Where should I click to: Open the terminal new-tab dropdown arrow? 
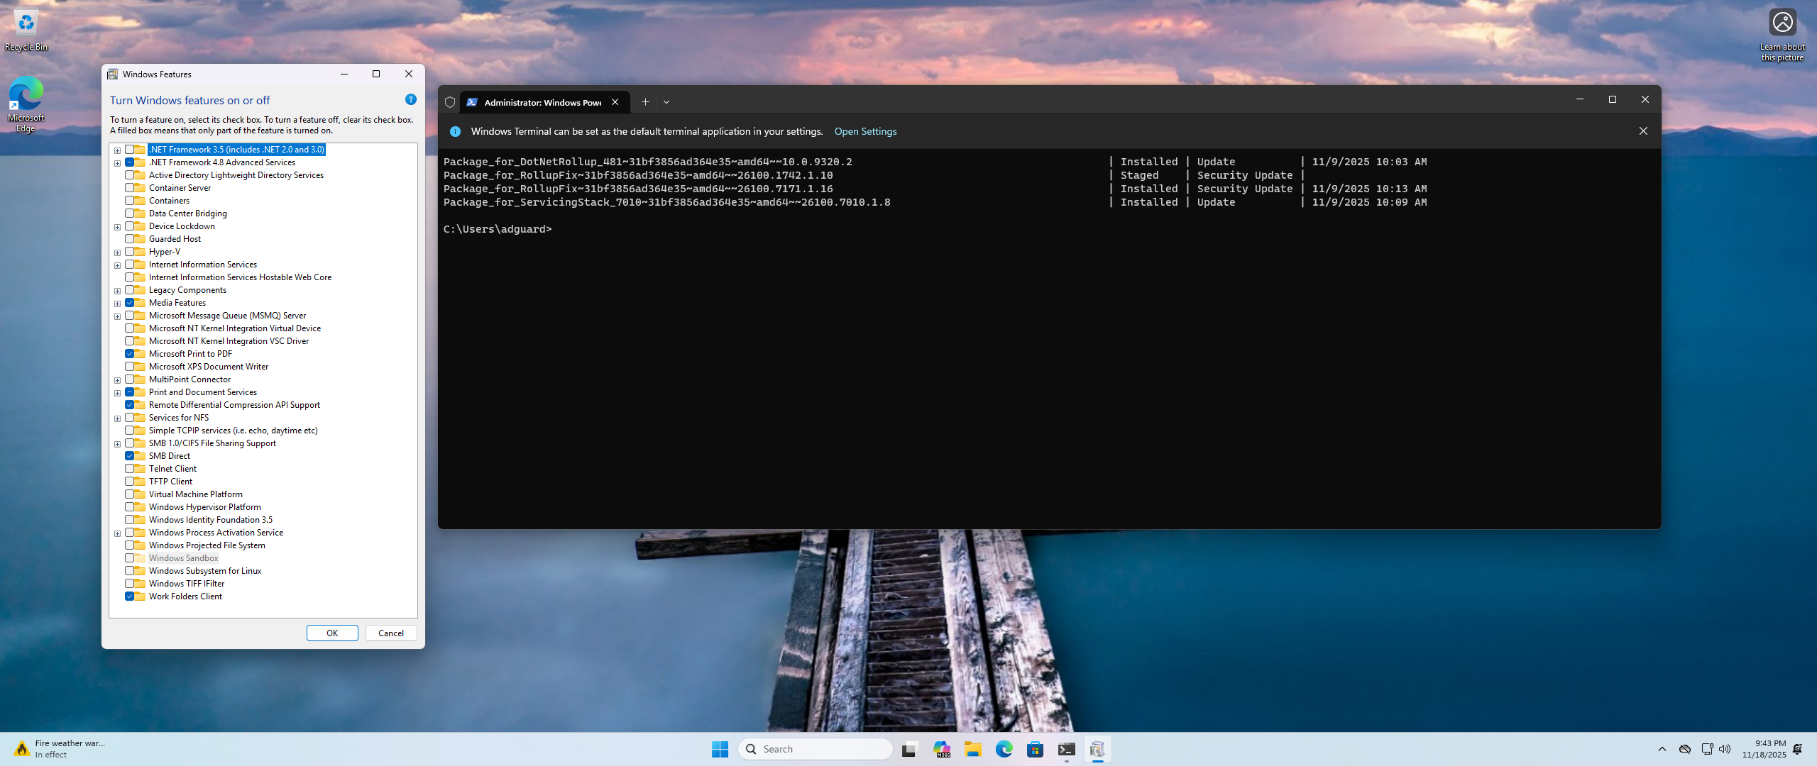pyautogui.click(x=666, y=102)
